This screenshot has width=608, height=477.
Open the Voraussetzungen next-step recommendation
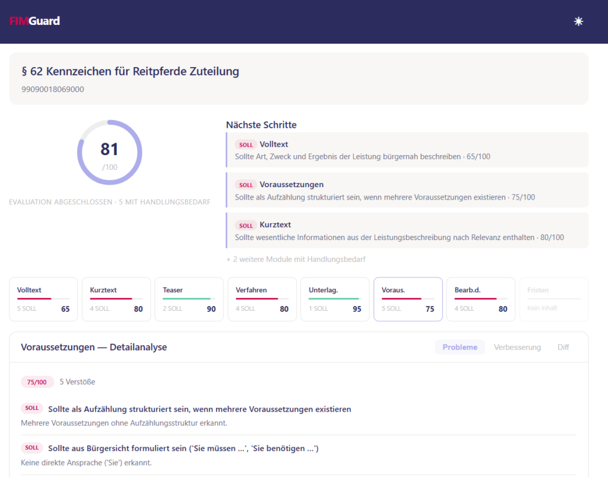pos(407,190)
